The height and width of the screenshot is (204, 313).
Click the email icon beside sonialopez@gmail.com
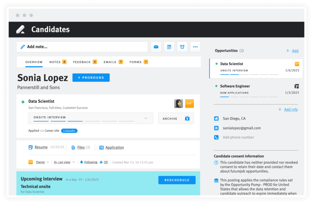point(216,128)
